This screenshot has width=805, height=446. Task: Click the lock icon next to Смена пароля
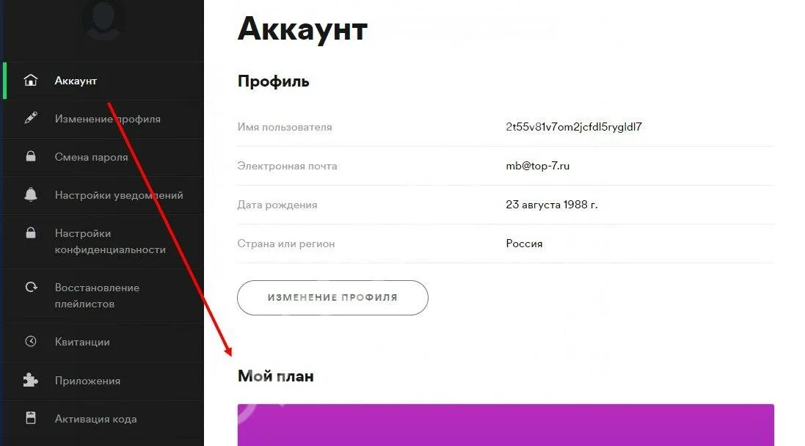pyautogui.click(x=31, y=156)
